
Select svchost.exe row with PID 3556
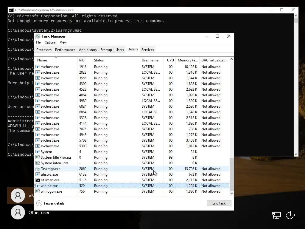tap(132, 78)
